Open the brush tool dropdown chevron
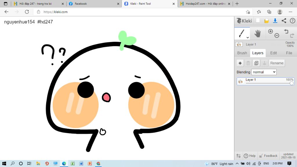Image resolution: width=297 pixels, height=167 pixels. pyautogui.click(x=247, y=37)
